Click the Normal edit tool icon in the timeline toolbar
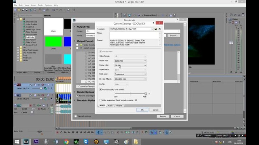This screenshot has height=145, width=259. point(98,133)
